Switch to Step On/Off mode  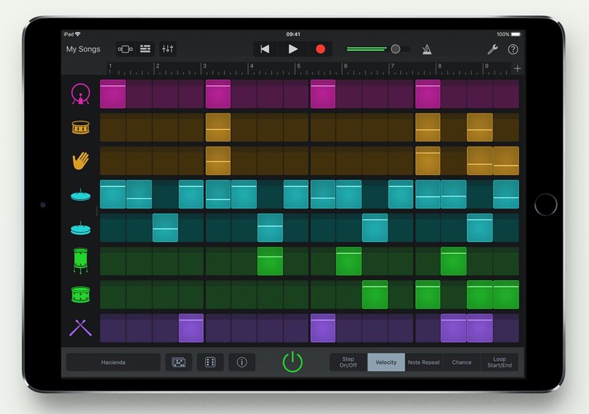[348, 362]
